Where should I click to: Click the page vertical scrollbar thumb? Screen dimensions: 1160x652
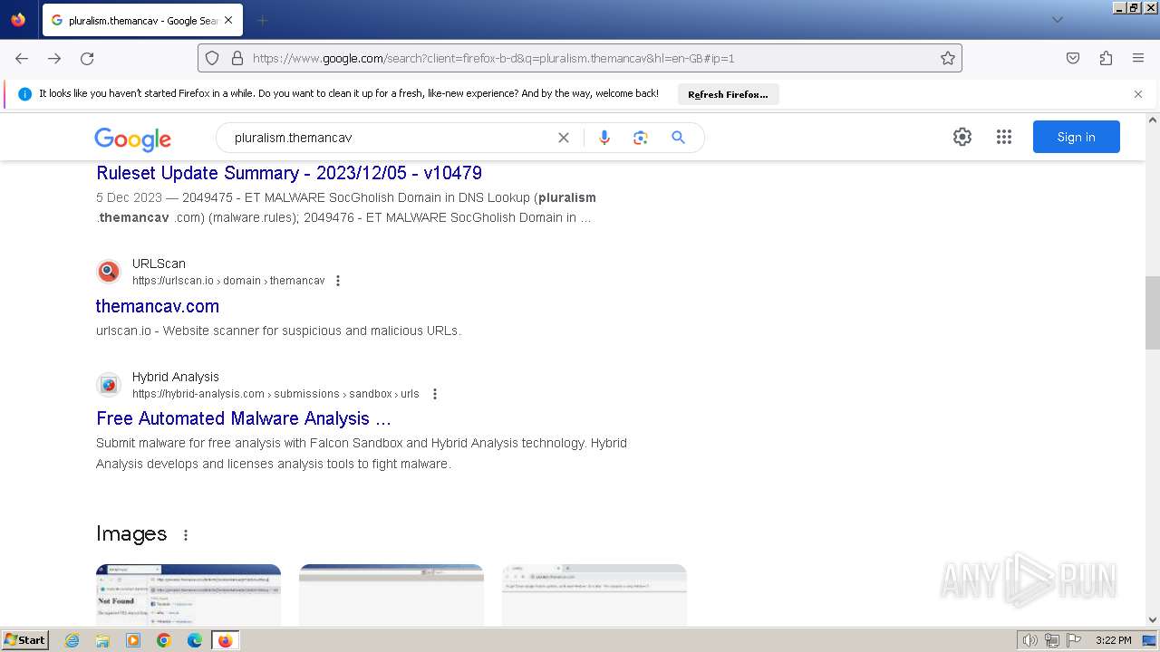[x=1153, y=312]
